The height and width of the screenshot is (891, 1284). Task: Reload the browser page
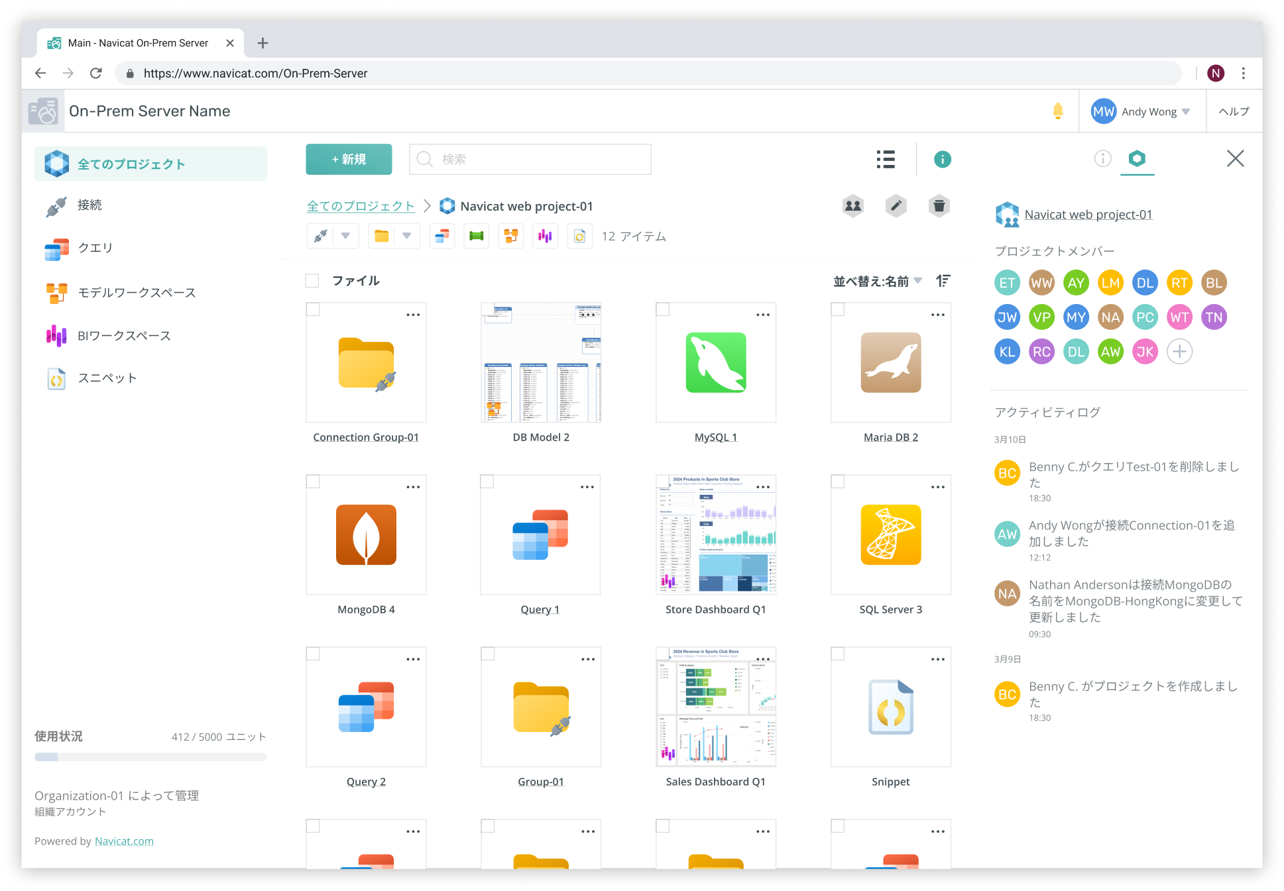coord(96,73)
